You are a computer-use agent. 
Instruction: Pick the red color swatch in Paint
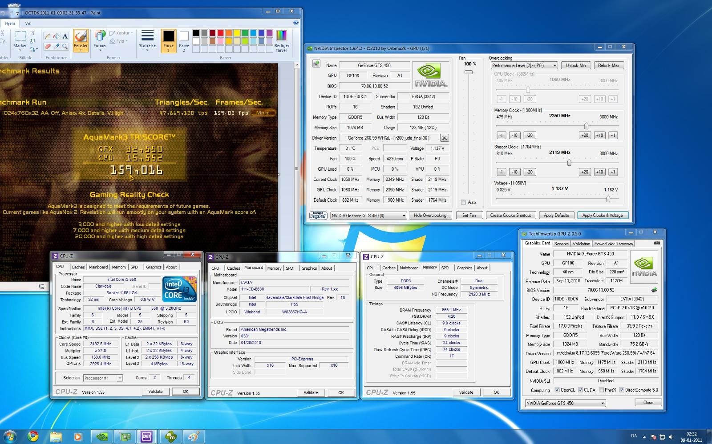pos(220,33)
